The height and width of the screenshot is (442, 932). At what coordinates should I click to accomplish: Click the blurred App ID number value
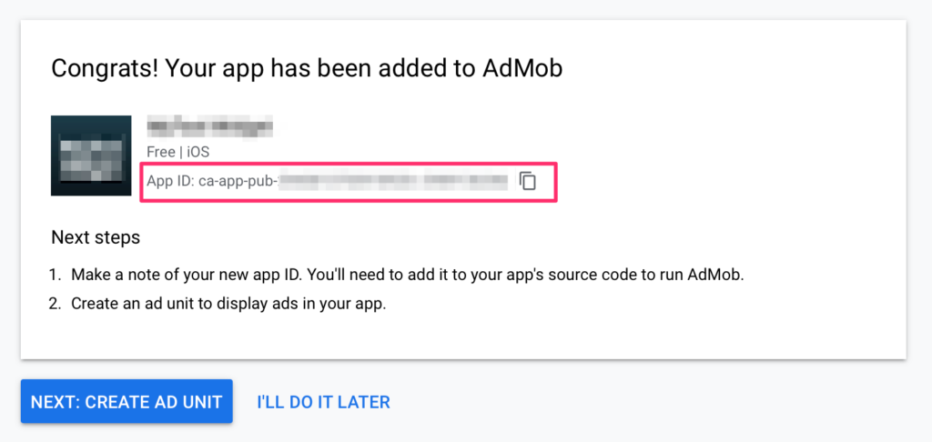click(393, 181)
